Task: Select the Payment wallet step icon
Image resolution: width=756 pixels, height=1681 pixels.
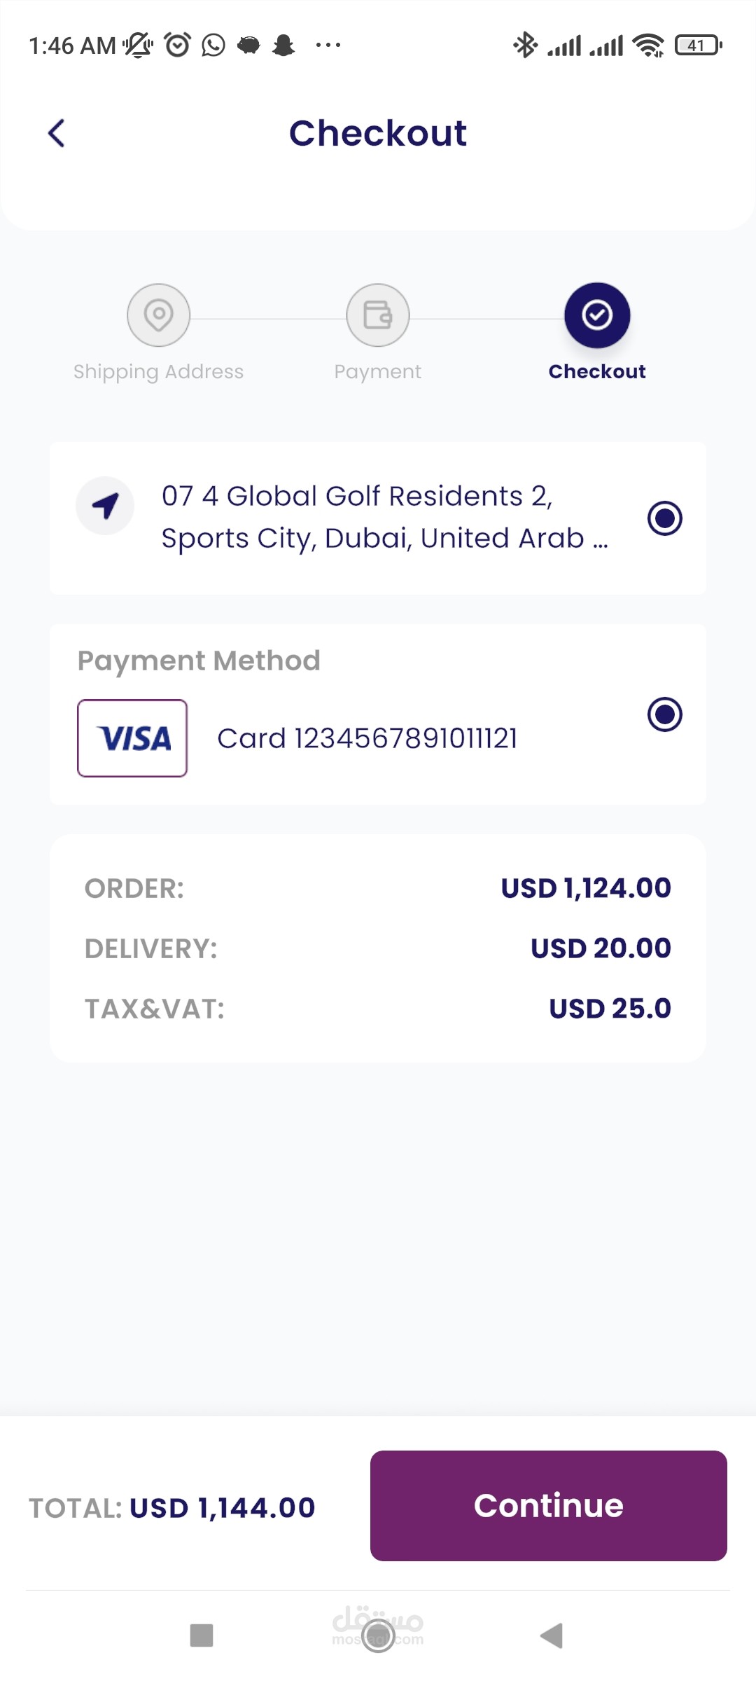Action: point(378,315)
